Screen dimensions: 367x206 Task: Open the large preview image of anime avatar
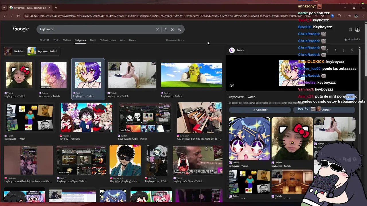pyautogui.click(x=292, y=73)
